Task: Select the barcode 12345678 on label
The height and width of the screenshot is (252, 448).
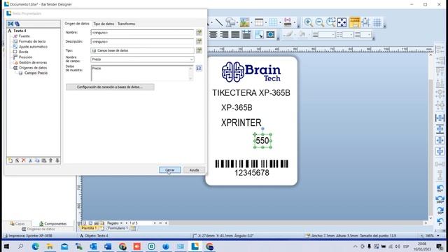Action: click(251, 168)
